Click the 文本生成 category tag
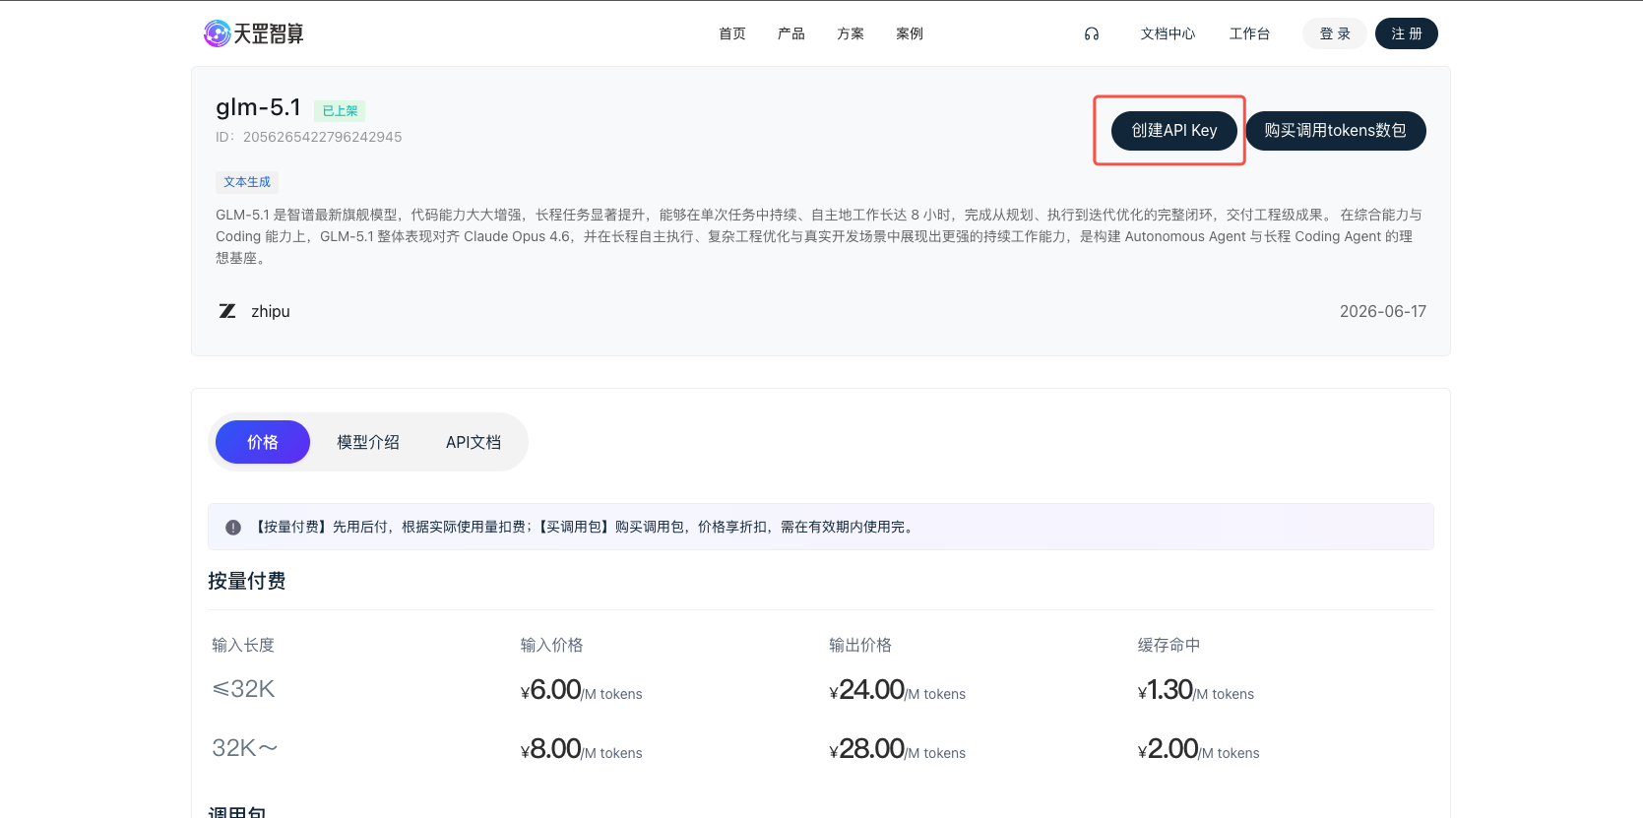Viewport: 1643px width, 818px height. (247, 182)
